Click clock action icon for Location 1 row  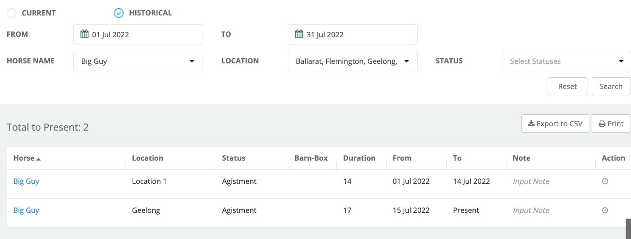point(604,181)
